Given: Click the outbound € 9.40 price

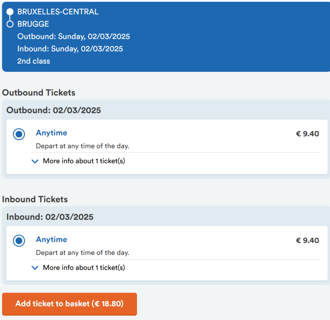Looking at the screenshot, I should click(307, 134).
